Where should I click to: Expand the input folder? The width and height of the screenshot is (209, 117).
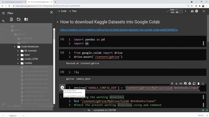[x=18, y=55]
